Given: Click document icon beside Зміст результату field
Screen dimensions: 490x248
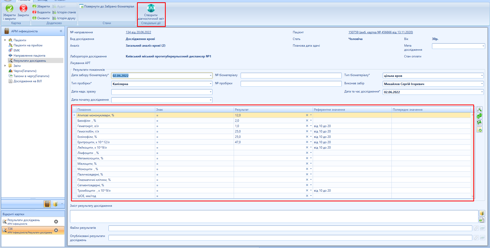Looking at the screenshot, I should click(482, 220).
